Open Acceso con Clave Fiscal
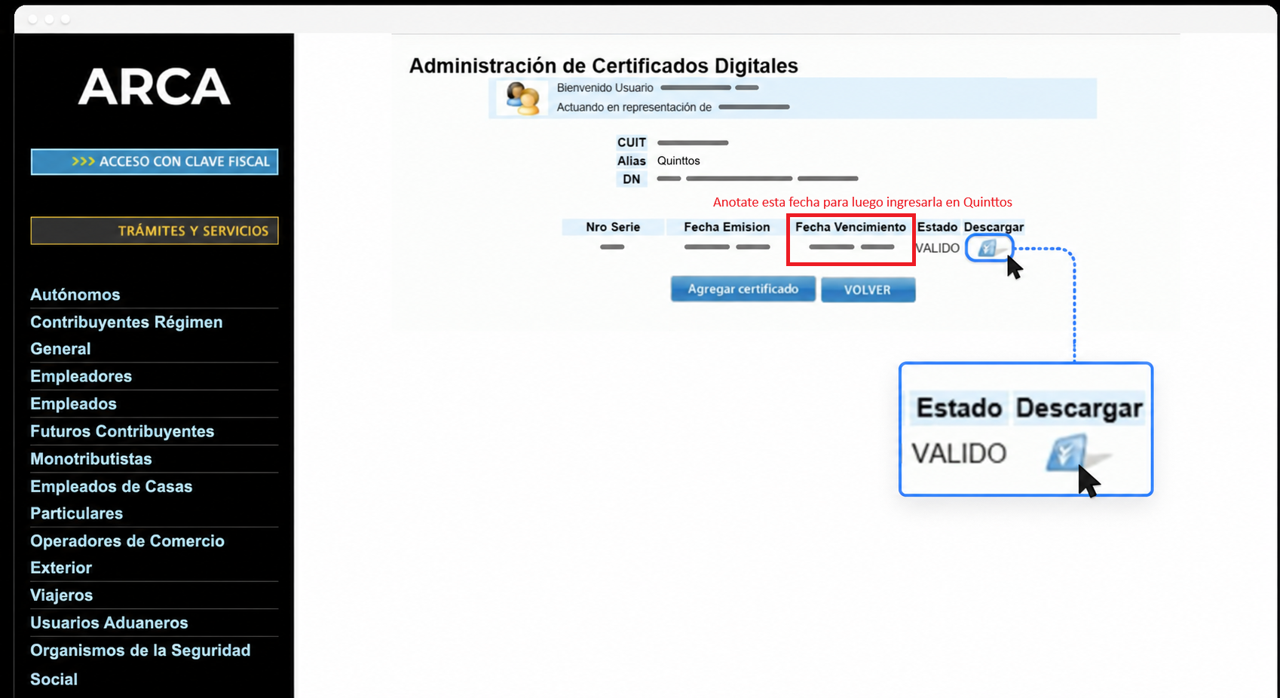Screen dimensions: 1280x698 155,161
